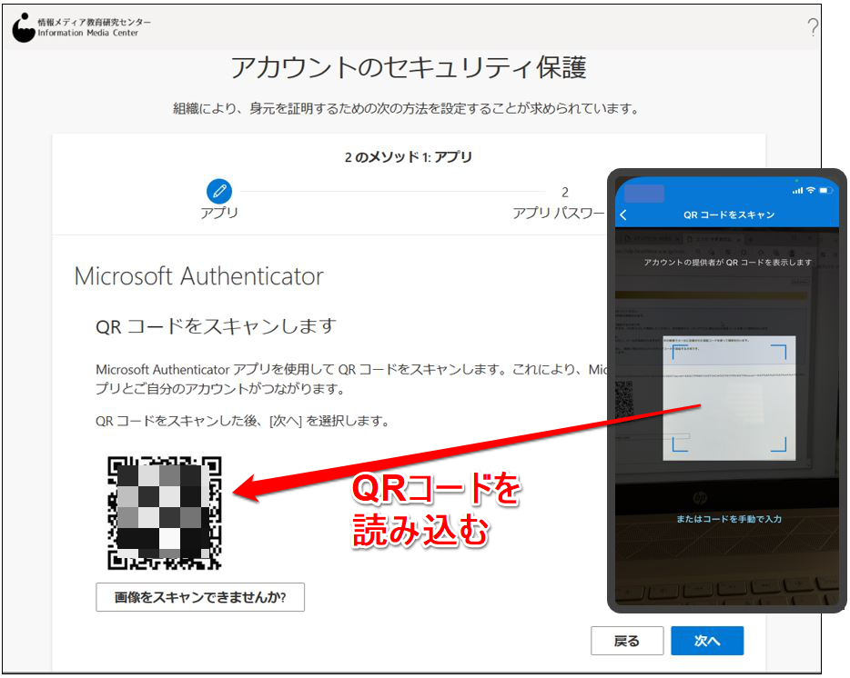Tap the QR コードをスキャン phone title

click(729, 214)
